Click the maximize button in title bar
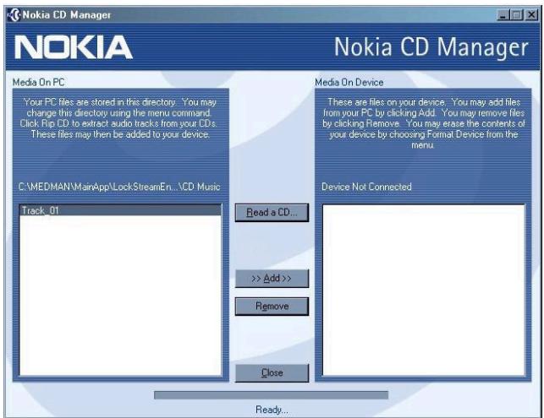 517,15
